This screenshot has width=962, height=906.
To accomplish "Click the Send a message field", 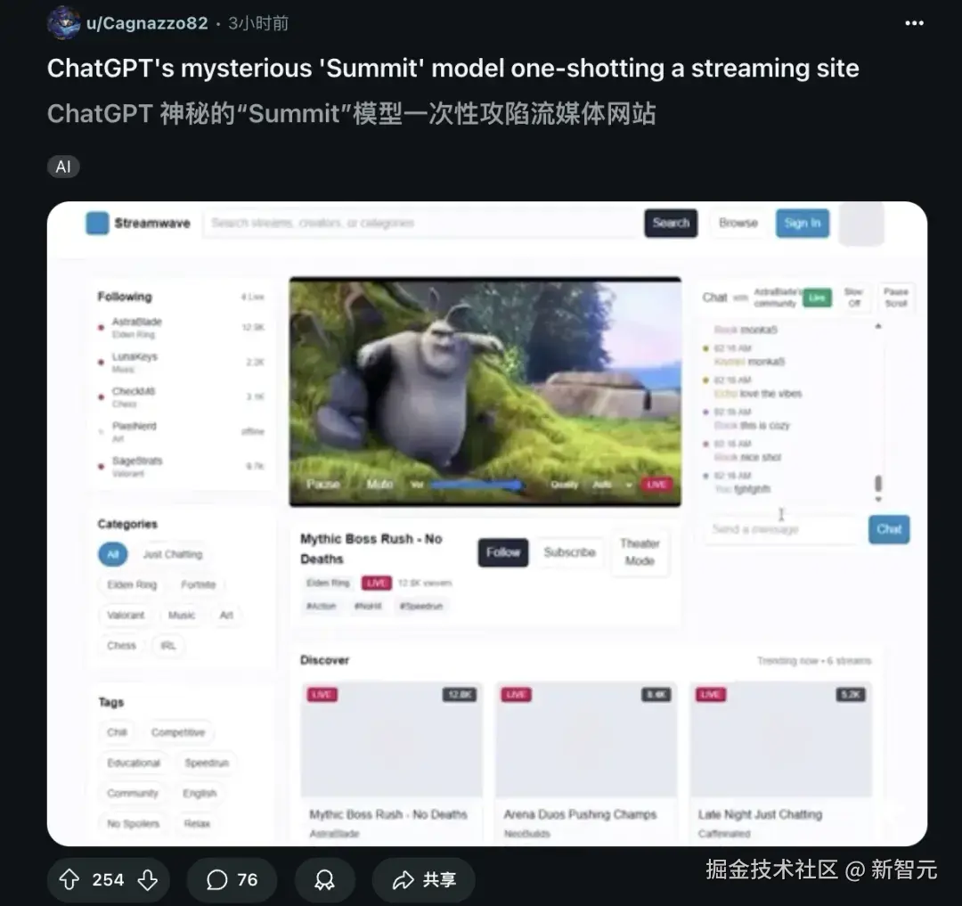I will [x=781, y=529].
